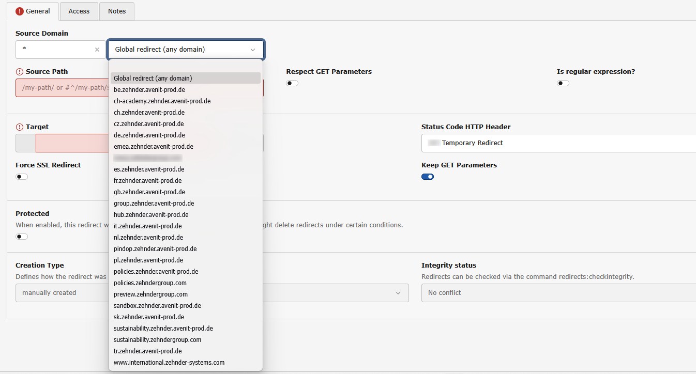Enable Force SSL Redirect toggle
Screen dimensions: 696x374
click(22, 177)
